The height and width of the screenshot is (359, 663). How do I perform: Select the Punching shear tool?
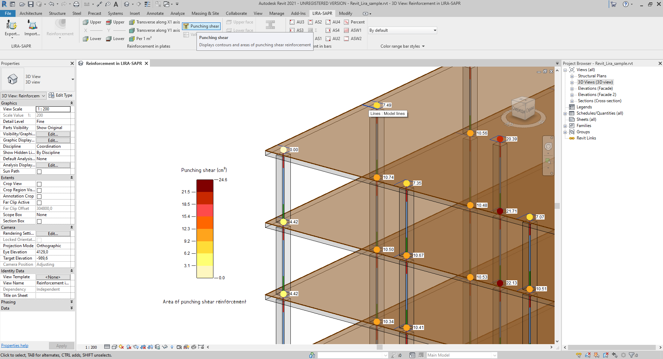coord(201,26)
